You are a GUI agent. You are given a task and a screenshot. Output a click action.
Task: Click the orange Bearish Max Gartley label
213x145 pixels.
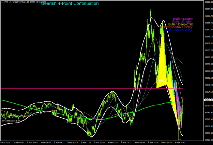(x=178, y=27)
